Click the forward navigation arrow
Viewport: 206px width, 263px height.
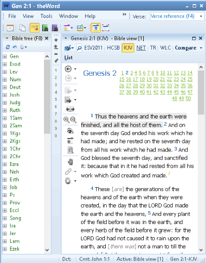68,78
